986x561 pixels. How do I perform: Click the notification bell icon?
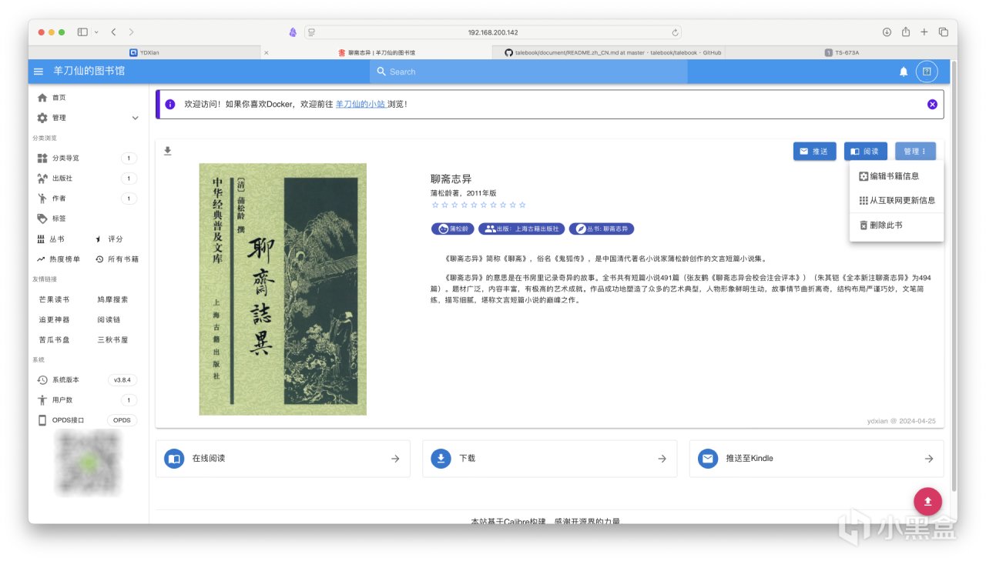click(904, 72)
